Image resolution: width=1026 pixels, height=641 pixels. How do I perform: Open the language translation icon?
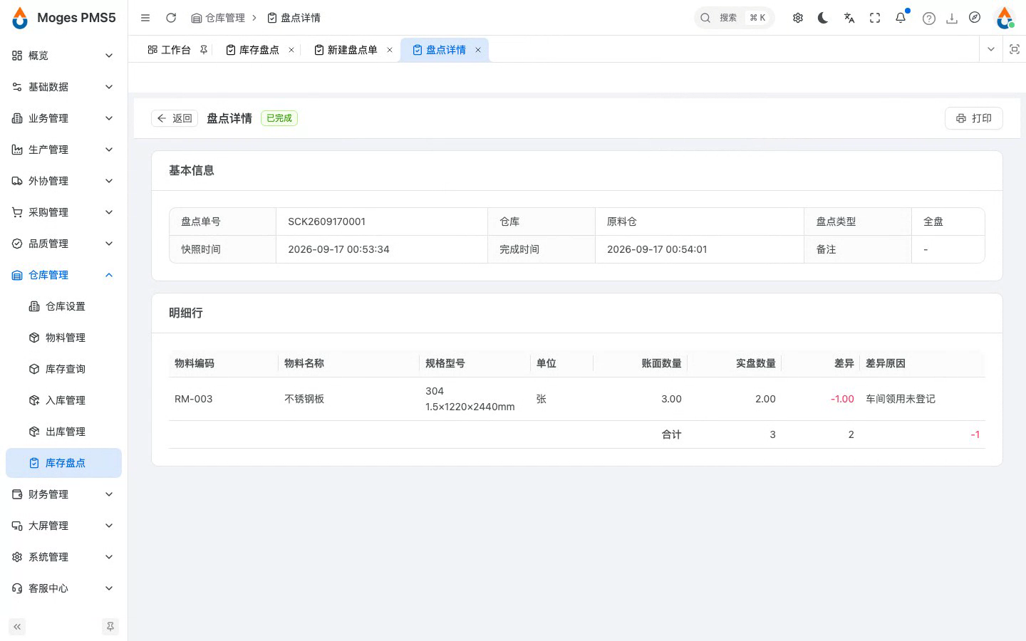(849, 18)
